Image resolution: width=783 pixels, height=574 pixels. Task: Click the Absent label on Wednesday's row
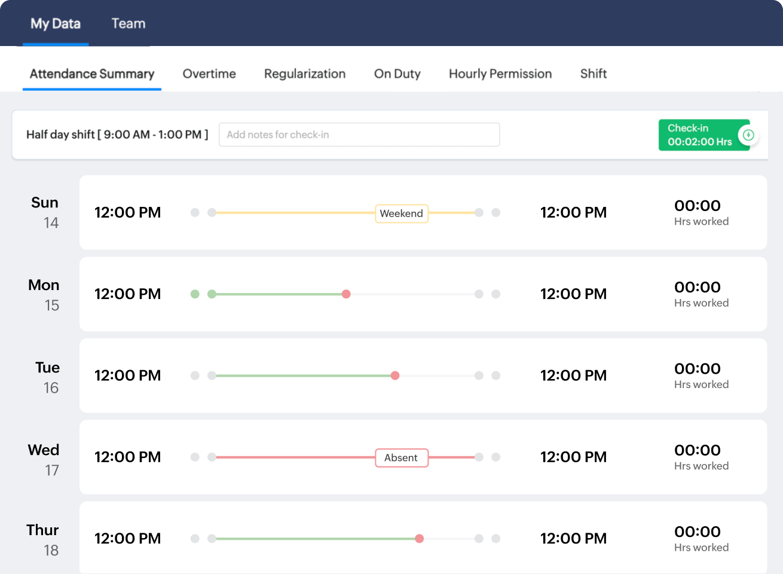402,457
